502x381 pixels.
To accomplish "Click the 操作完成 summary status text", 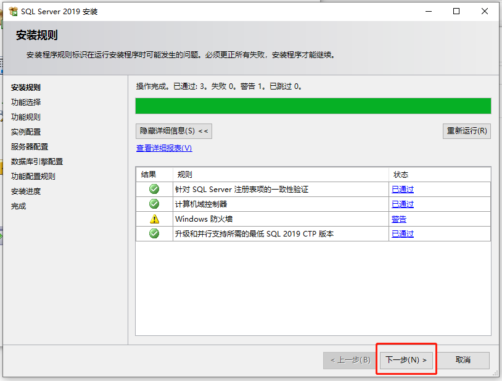I will [219, 86].
